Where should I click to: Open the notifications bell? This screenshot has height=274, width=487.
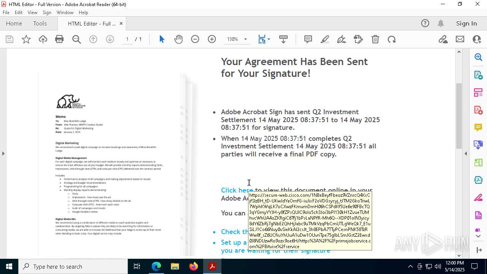coord(441,23)
